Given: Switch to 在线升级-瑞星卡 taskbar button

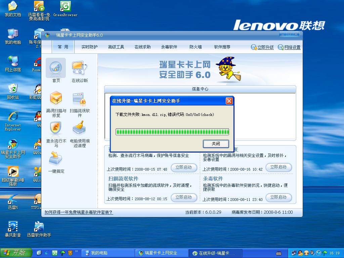Looking at the screenshot, I should click(x=215, y=253).
